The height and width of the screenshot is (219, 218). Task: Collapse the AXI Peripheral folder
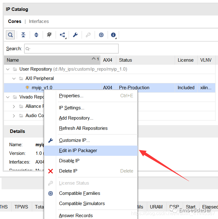tap(14, 78)
